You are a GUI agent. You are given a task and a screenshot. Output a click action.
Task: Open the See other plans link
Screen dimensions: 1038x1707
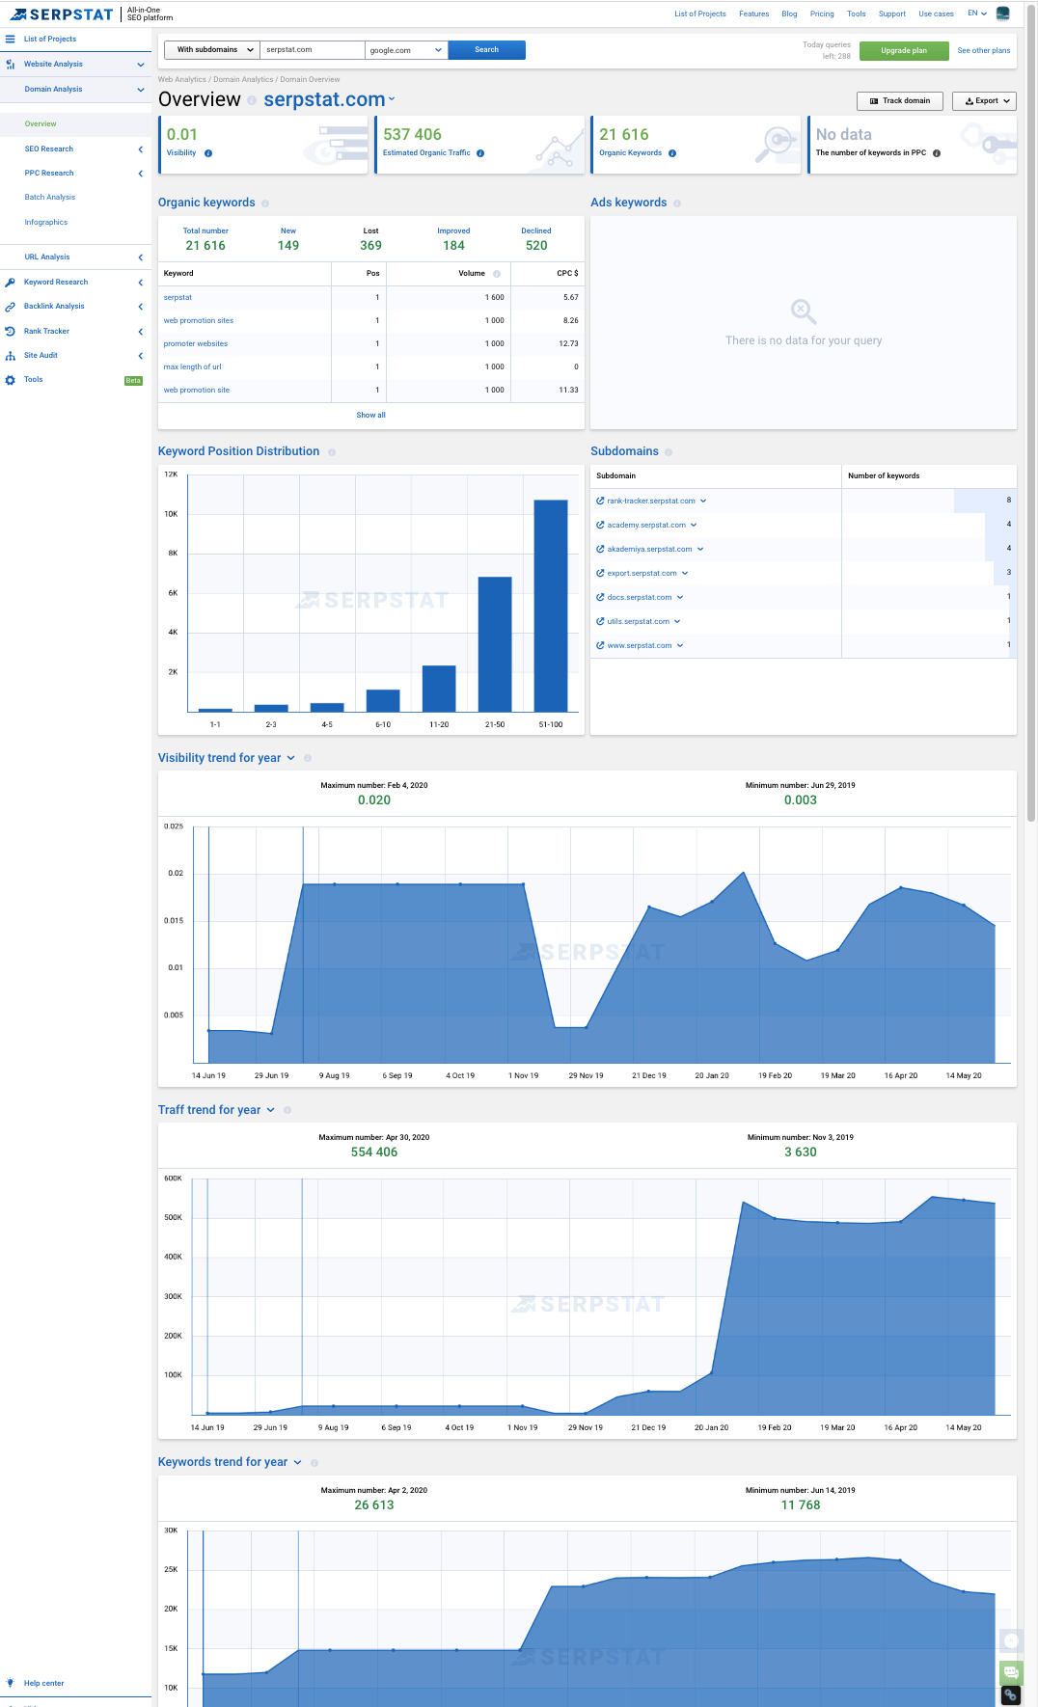pos(984,51)
